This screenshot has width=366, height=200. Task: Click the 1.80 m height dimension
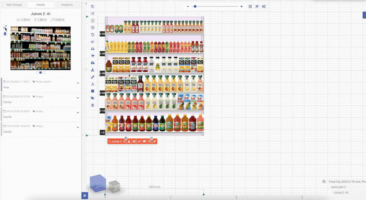tap(40, 20)
